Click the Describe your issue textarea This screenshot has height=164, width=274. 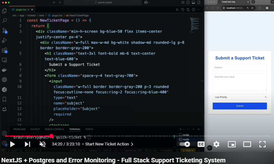(x=239, y=82)
